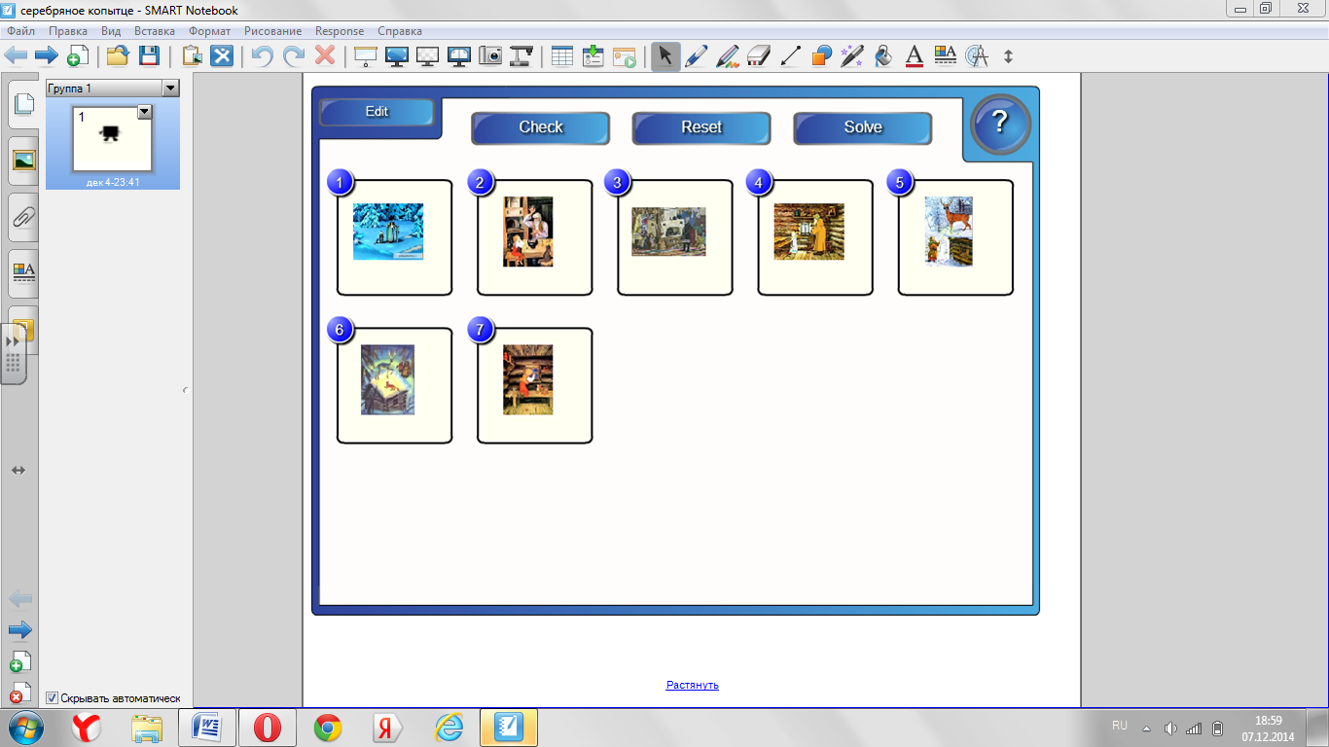The width and height of the screenshot is (1329, 747).
Task: Go to the previous page with the toolbar arrow
Action: [x=17, y=55]
